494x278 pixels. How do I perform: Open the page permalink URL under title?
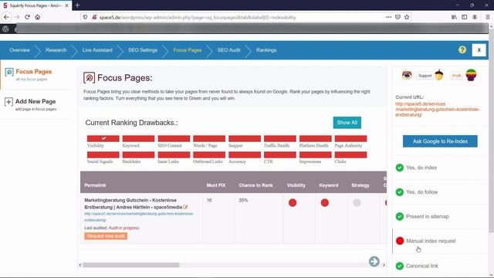click(139, 217)
